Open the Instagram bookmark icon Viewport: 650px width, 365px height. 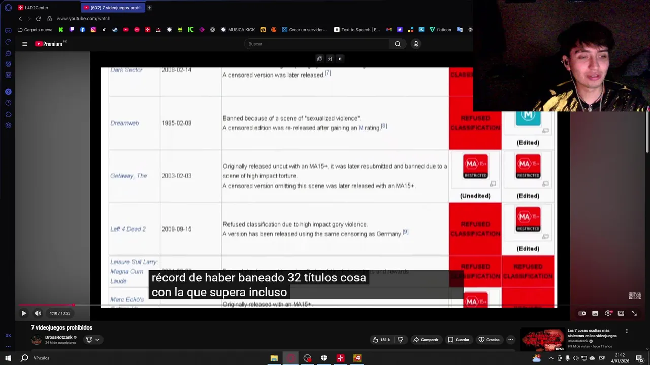tap(93, 30)
